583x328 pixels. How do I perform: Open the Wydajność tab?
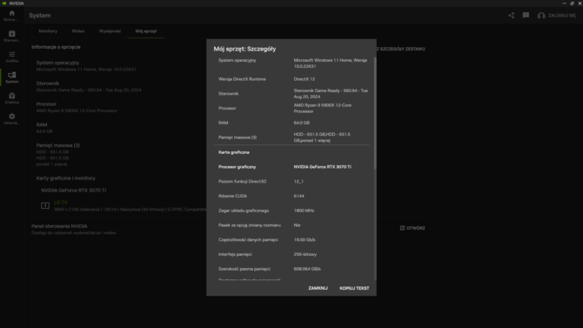coord(110,31)
